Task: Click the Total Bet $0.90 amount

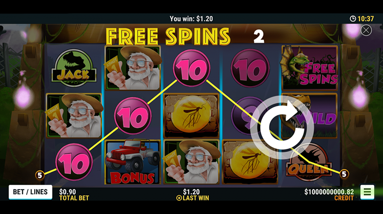Action: (68, 192)
